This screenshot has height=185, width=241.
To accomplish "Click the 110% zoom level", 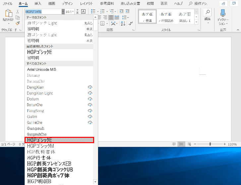I will (232, 144).
